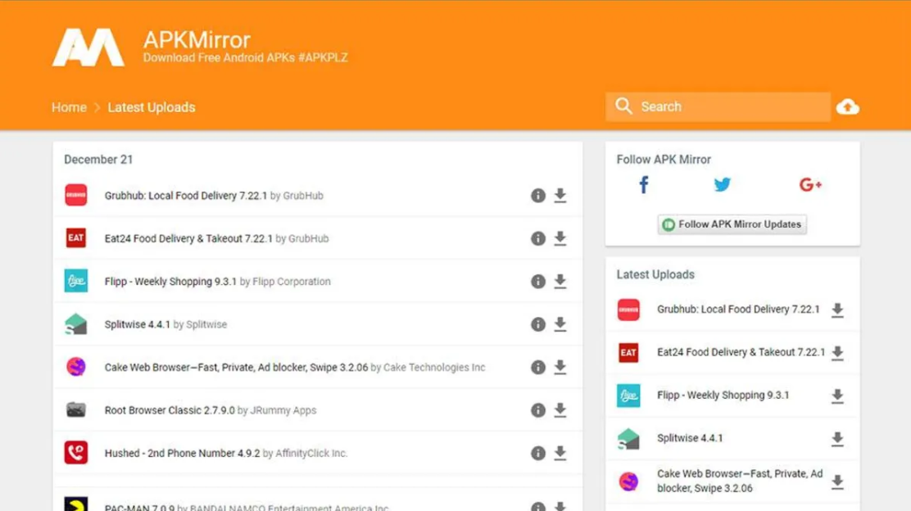Open Splitwise app icon thumbnail in sidebar
Viewport: 911px width, 511px height.
pos(628,439)
